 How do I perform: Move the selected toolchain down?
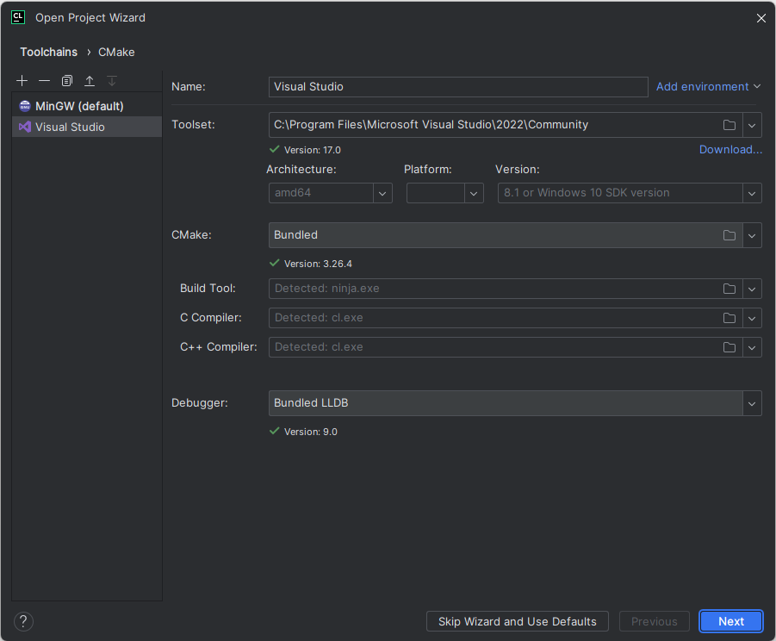point(111,80)
